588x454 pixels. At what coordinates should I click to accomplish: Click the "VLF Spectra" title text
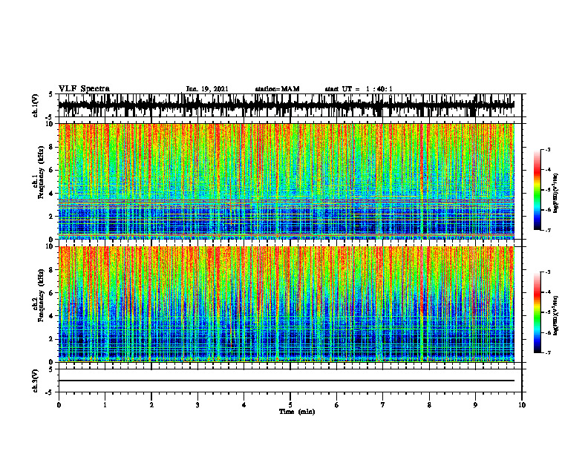tap(84, 89)
